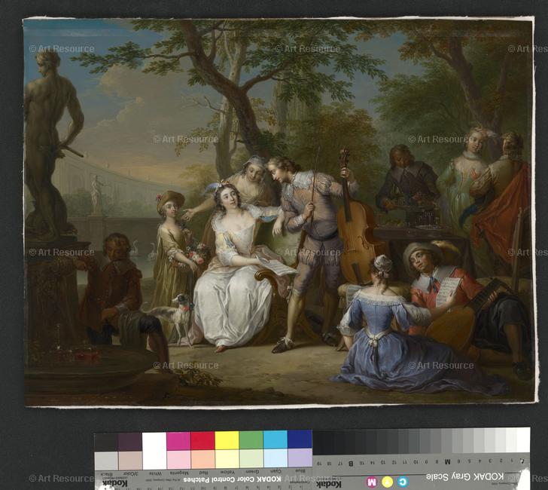Click the Kodak logo under the Black label
Image resolution: width=548 pixels, height=490 pixels.
pos(114,485)
